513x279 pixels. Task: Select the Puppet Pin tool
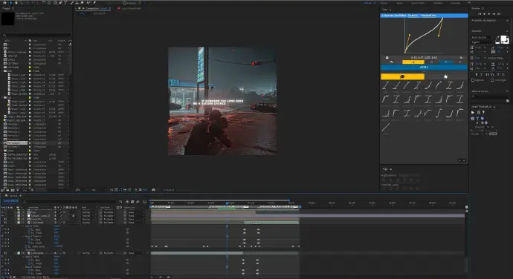(x=94, y=3)
